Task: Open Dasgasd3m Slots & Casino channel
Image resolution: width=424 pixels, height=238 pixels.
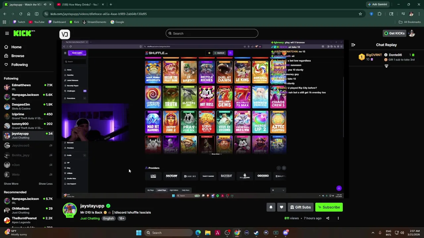Action: pyautogui.click(x=28, y=106)
